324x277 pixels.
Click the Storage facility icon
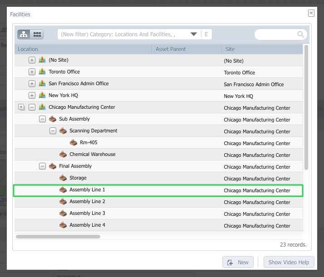(x=63, y=178)
